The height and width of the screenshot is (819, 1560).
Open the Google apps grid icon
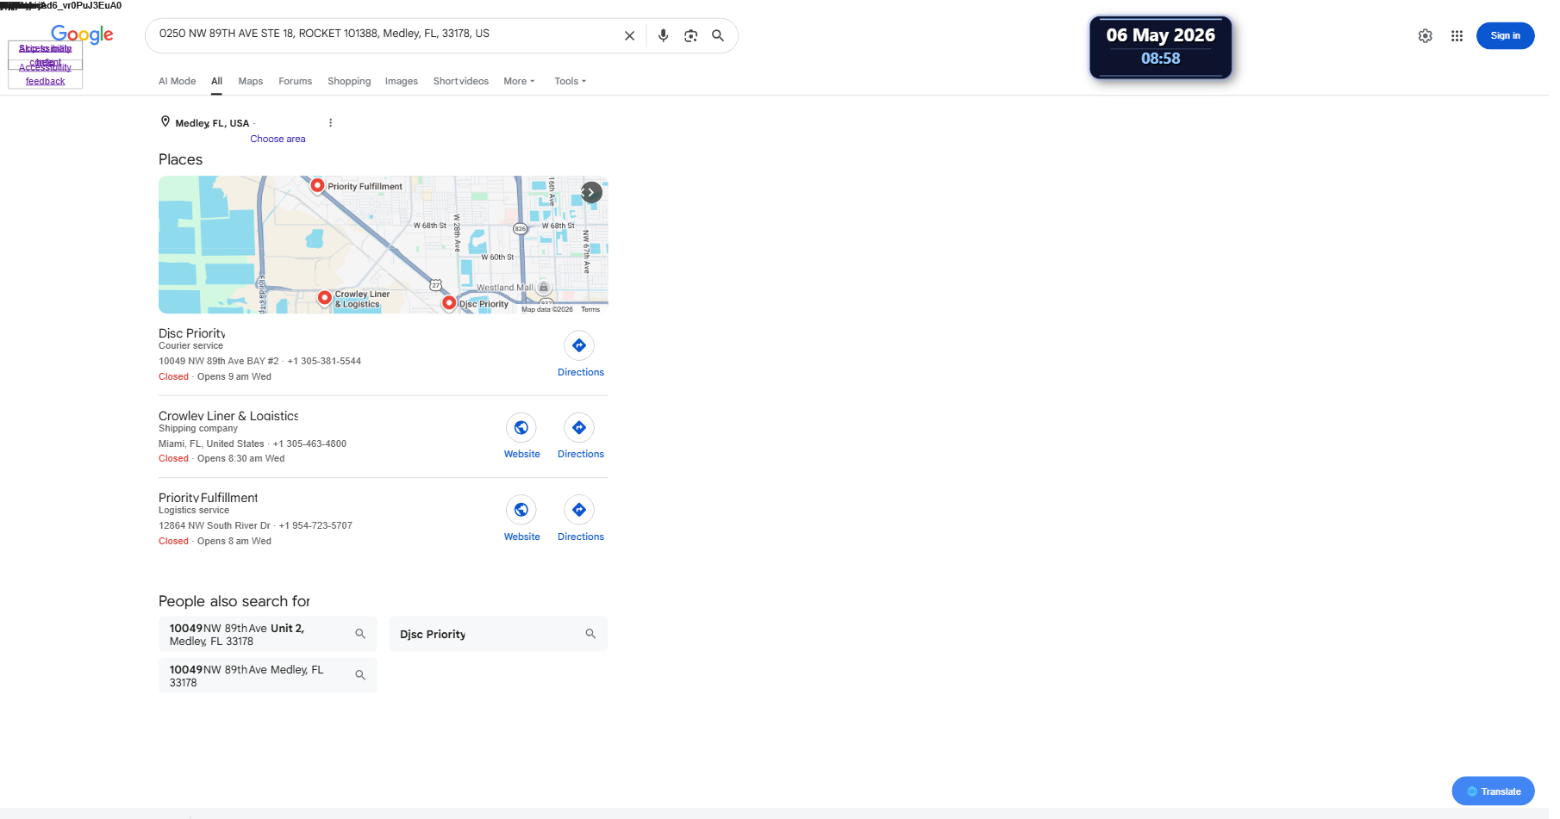point(1457,36)
